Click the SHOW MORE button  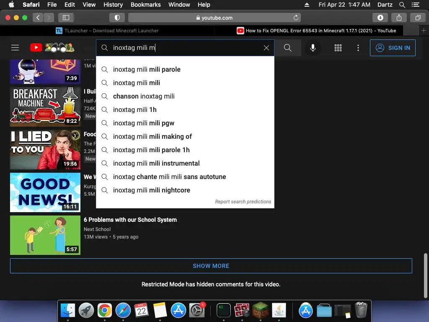[211, 266]
